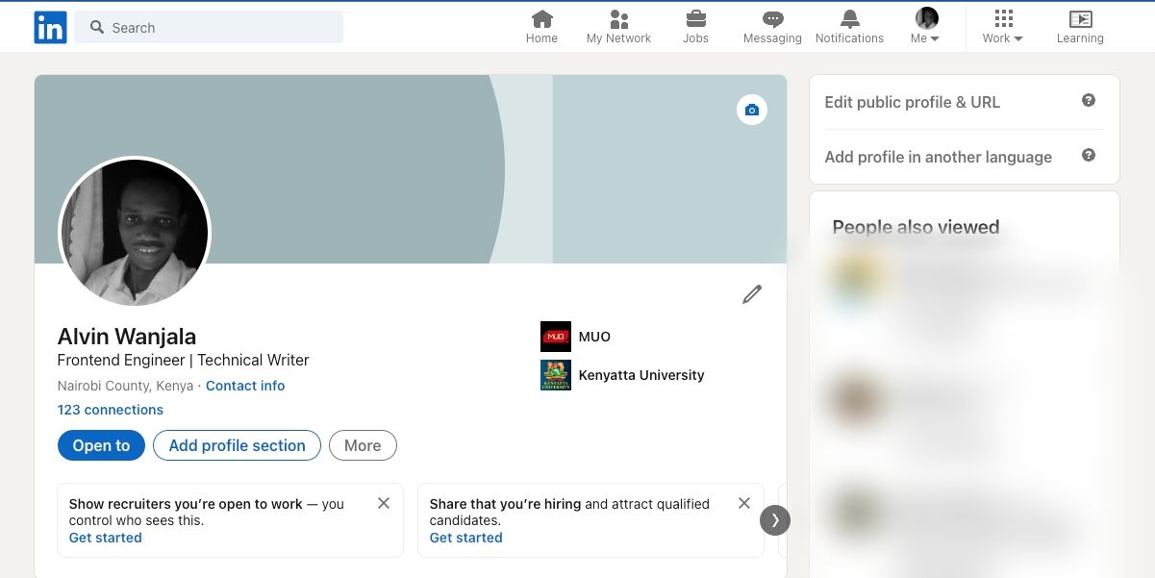Click the help icon beside Edit public profile

(1088, 99)
